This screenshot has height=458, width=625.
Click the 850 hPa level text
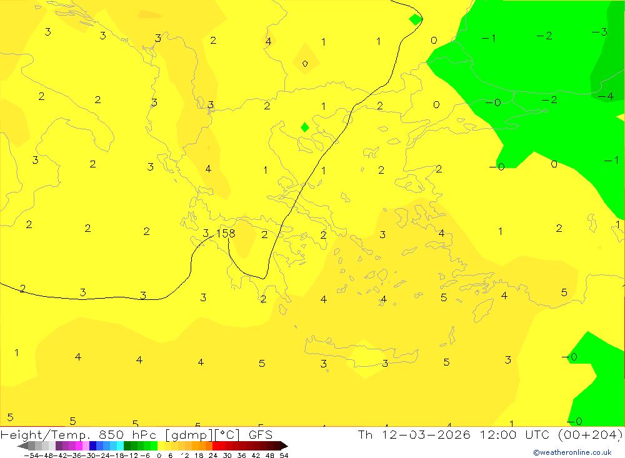point(127,434)
